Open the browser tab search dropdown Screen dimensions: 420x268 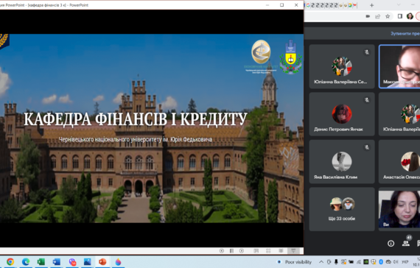click(x=399, y=5)
